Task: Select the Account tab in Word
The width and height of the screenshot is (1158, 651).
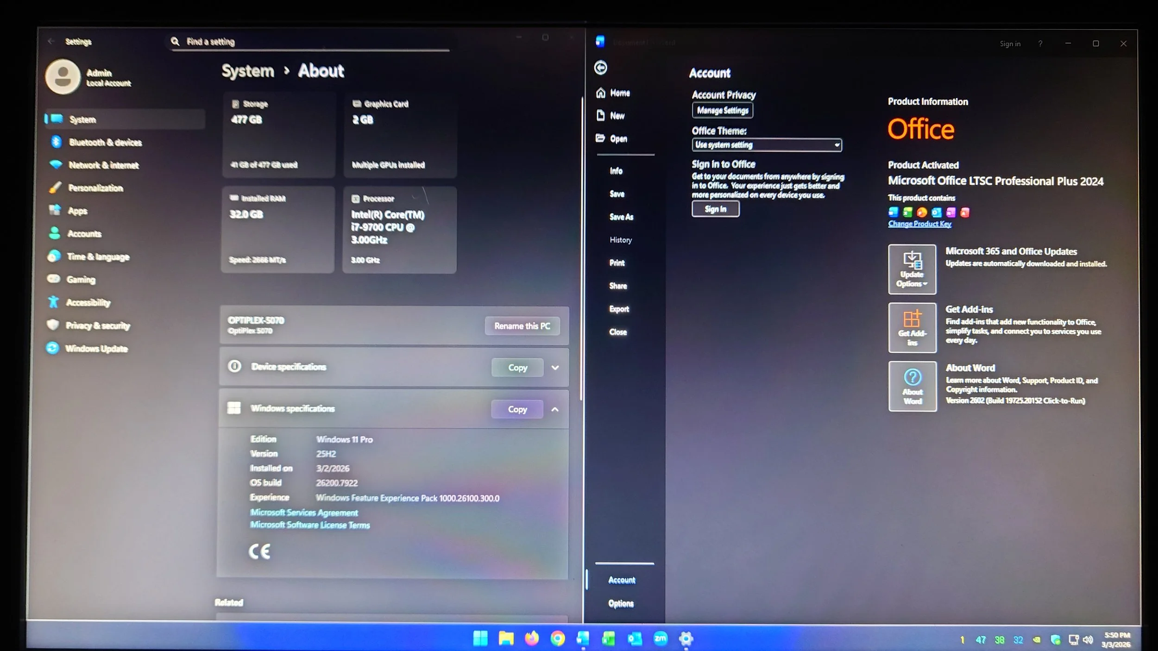Action: coord(622,580)
